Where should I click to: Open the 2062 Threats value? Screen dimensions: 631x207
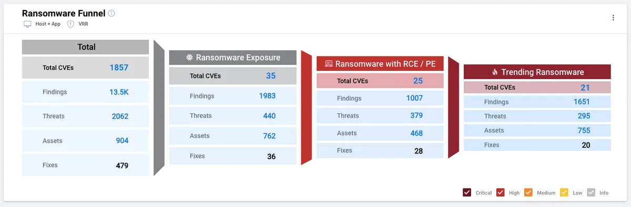click(120, 116)
